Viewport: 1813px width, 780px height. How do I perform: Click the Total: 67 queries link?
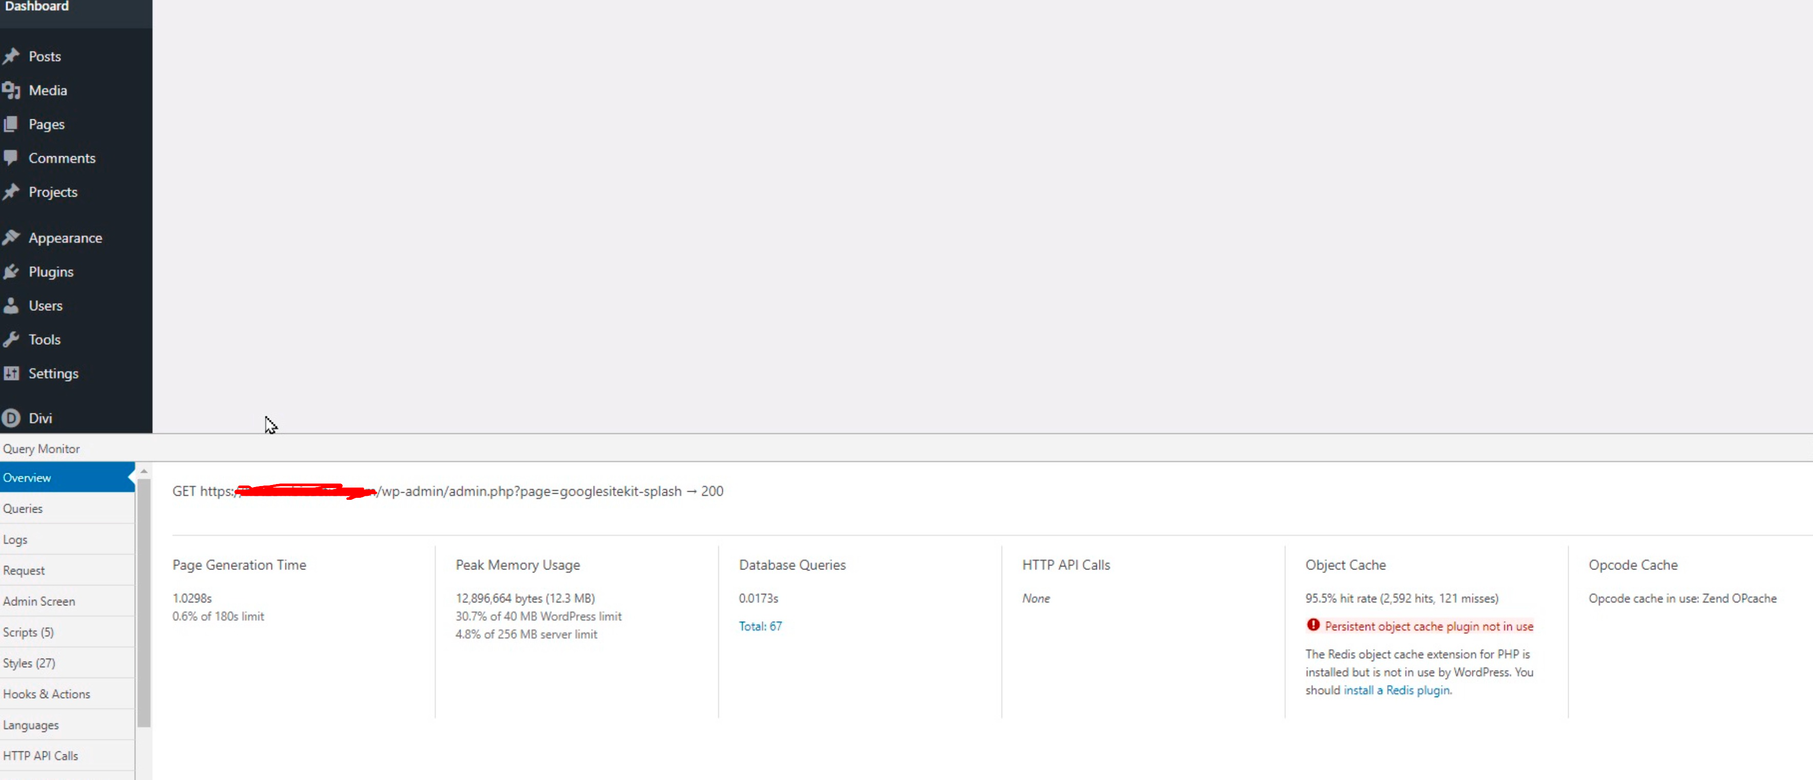coord(760,626)
